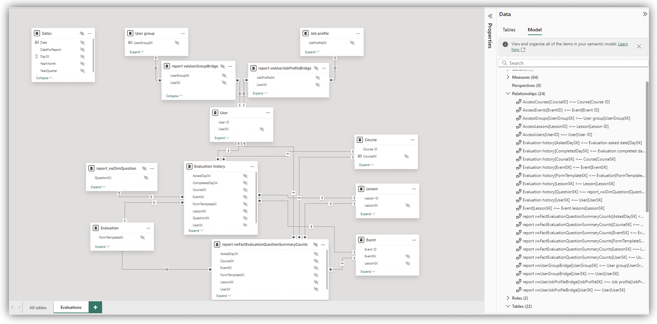The height and width of the screenshot is (324, 657).
Task: Toggle visibility of the Dates table header
Action: [82, 34]
